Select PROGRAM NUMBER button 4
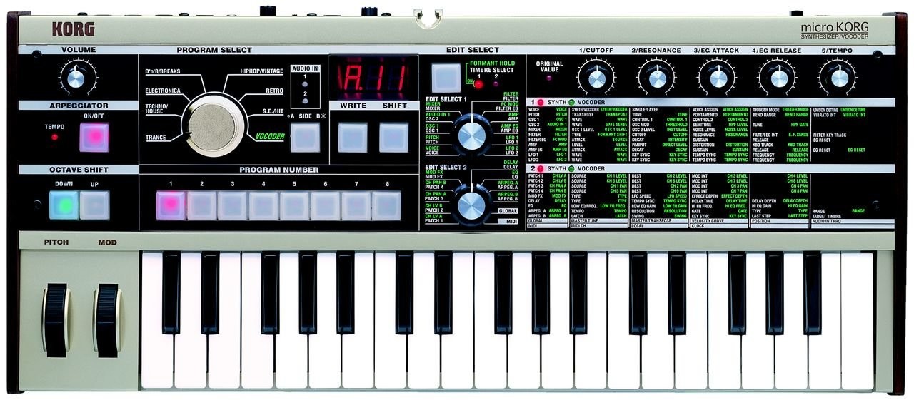 (263, 205)
